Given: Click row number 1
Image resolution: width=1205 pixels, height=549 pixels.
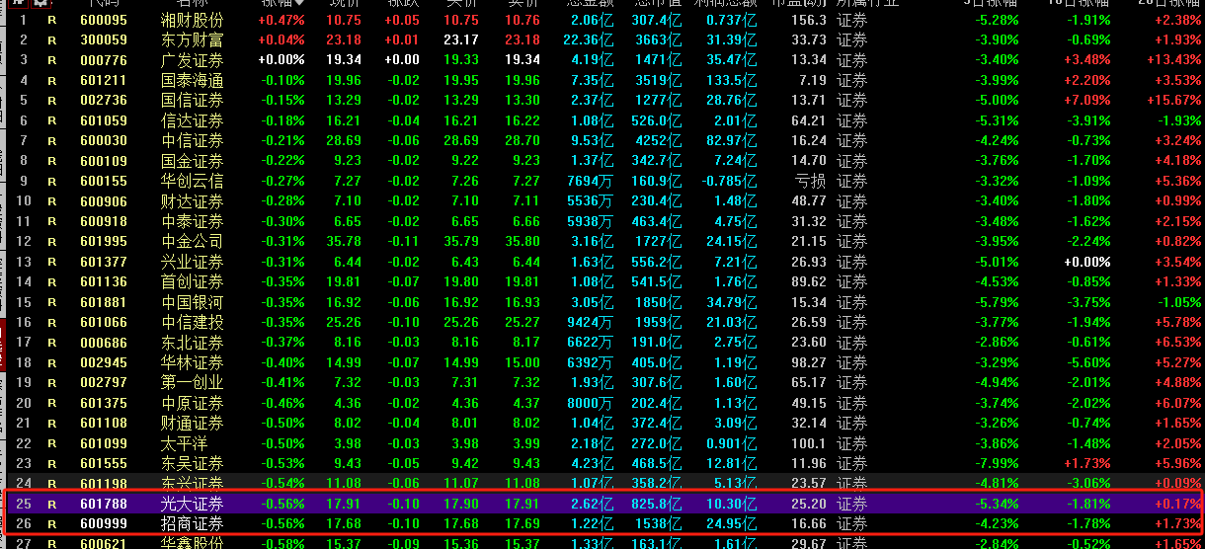Looking at the screenshot, I should point(24,20).
